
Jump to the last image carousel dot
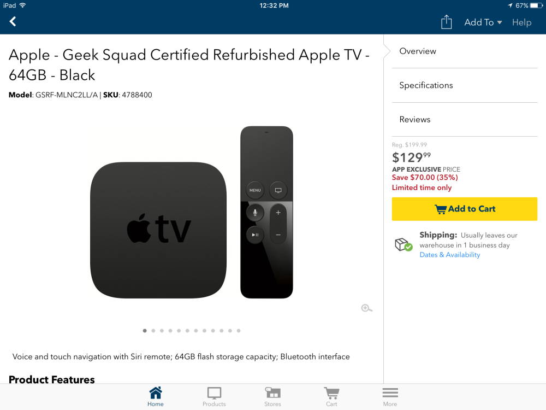coord(239,331)
